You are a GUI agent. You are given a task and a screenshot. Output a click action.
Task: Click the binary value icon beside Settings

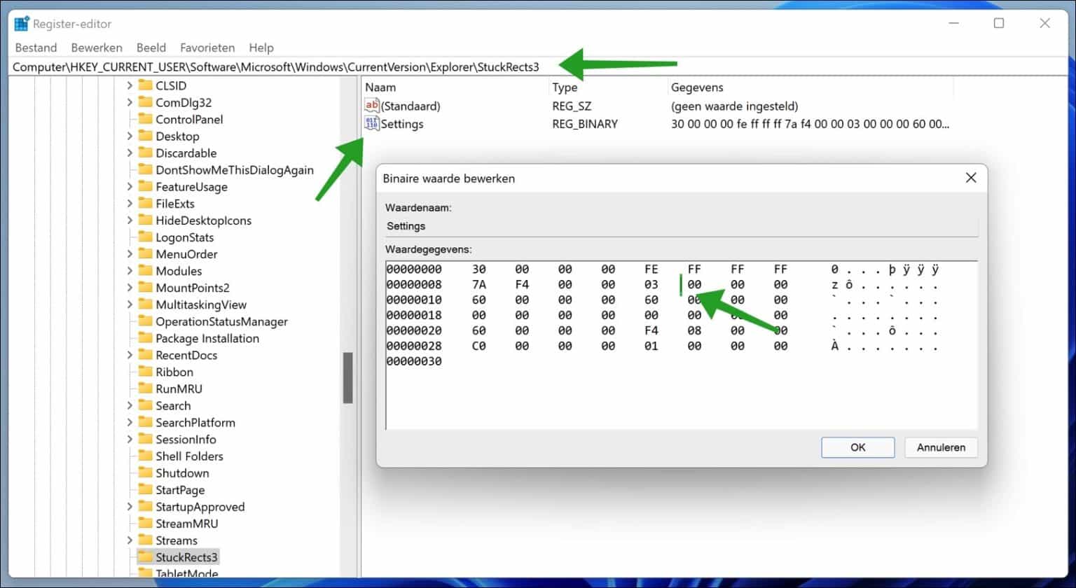point(371,124)
